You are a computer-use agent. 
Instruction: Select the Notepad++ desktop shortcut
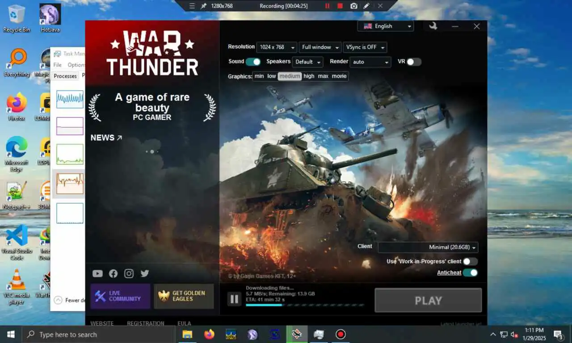[x=17, y=195]
